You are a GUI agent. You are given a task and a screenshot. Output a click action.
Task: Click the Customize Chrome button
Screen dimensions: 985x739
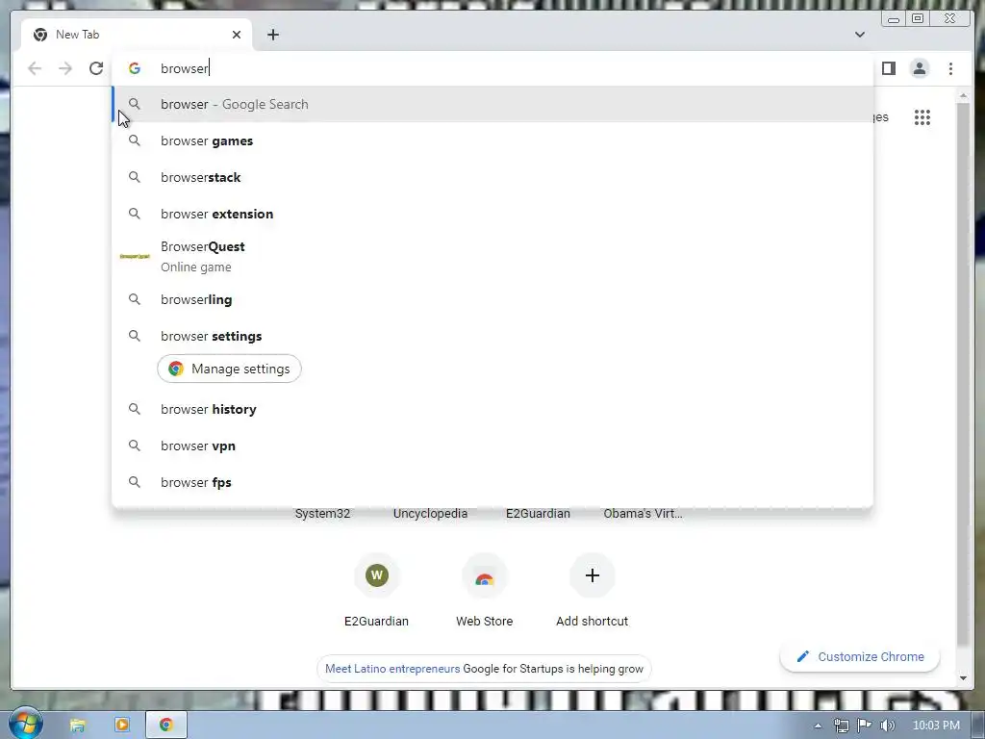[x=860, y=656]
